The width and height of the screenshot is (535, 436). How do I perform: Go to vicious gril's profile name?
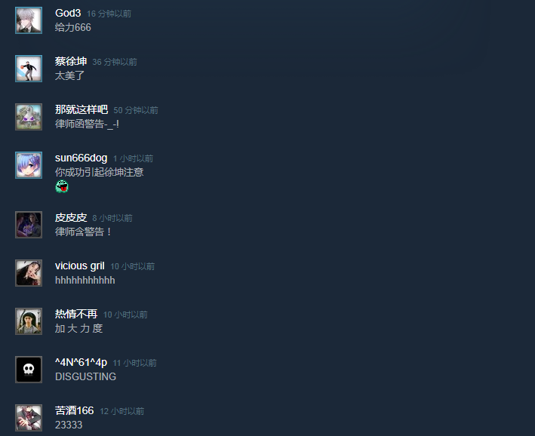pos(80,266)
